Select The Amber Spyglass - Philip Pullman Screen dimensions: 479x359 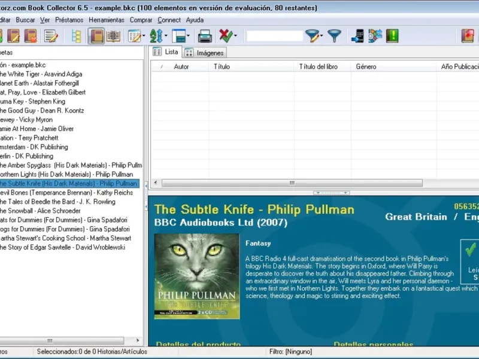tap(71, 165)
